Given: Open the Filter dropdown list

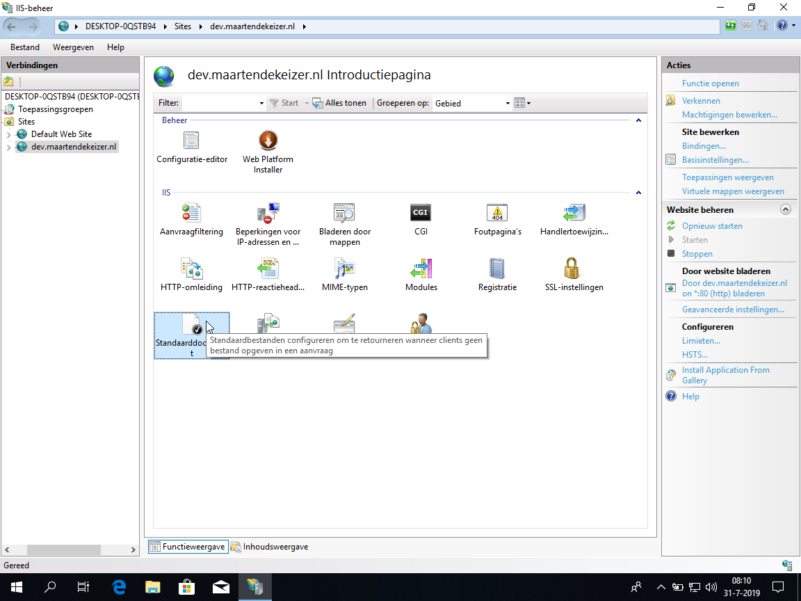Looking at the screenshot, I should pos(261,103).
